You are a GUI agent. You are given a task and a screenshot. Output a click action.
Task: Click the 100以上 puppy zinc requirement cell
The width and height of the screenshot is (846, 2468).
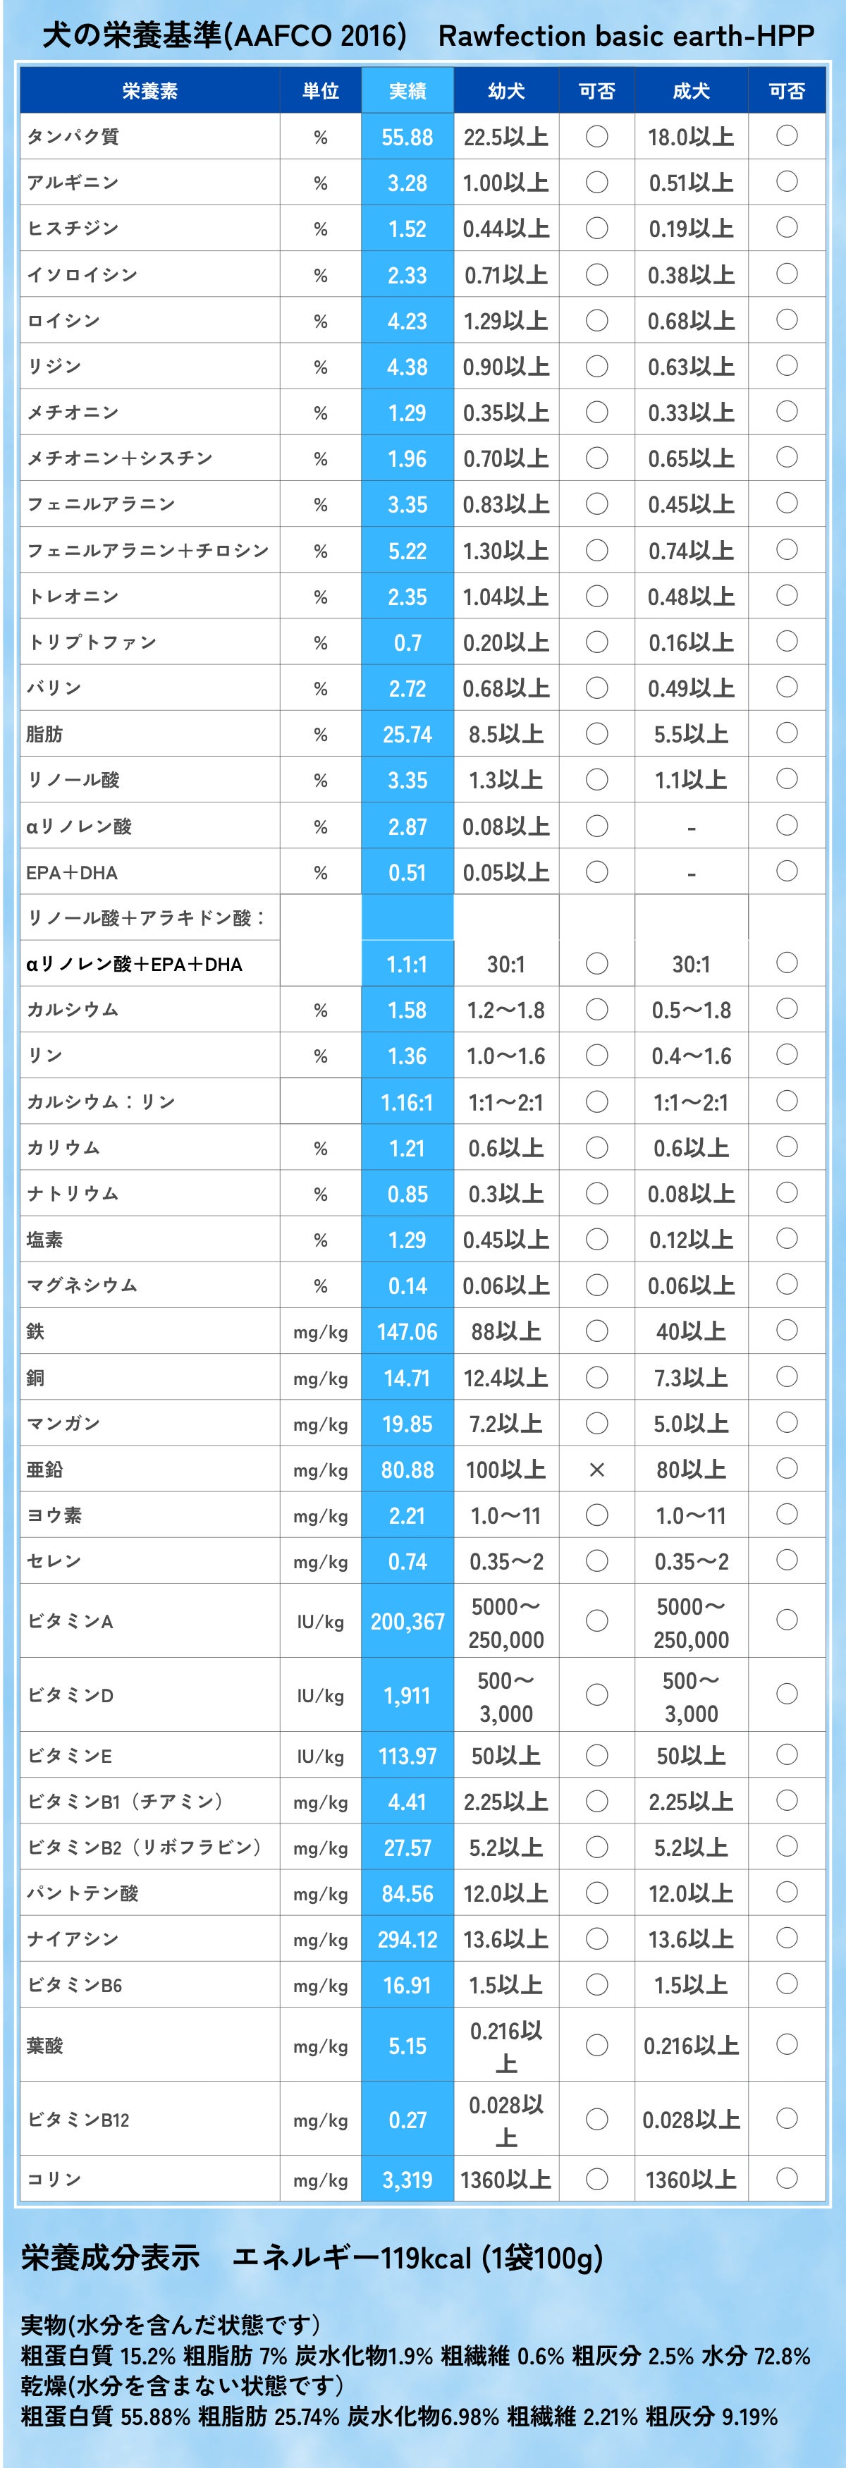(x=506, y=1469)
